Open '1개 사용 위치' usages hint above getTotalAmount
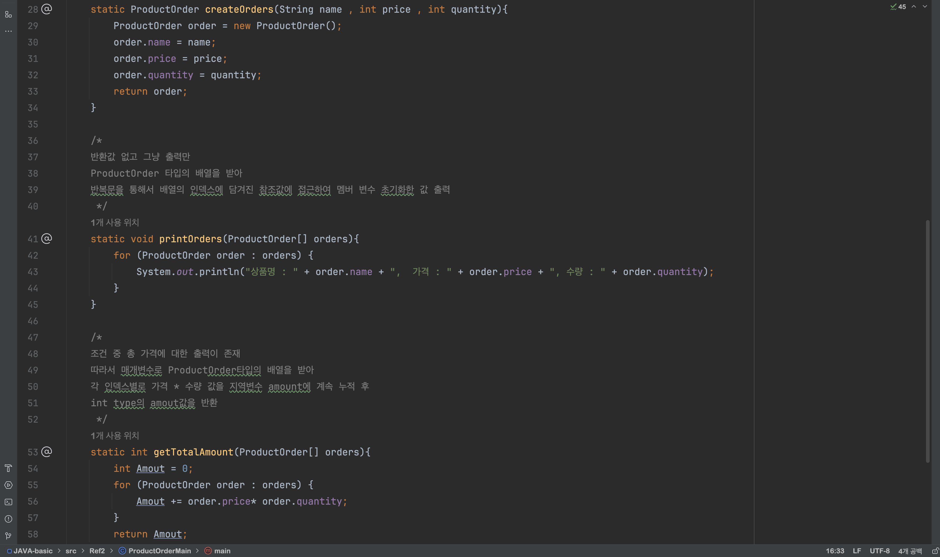 [115, 436]
